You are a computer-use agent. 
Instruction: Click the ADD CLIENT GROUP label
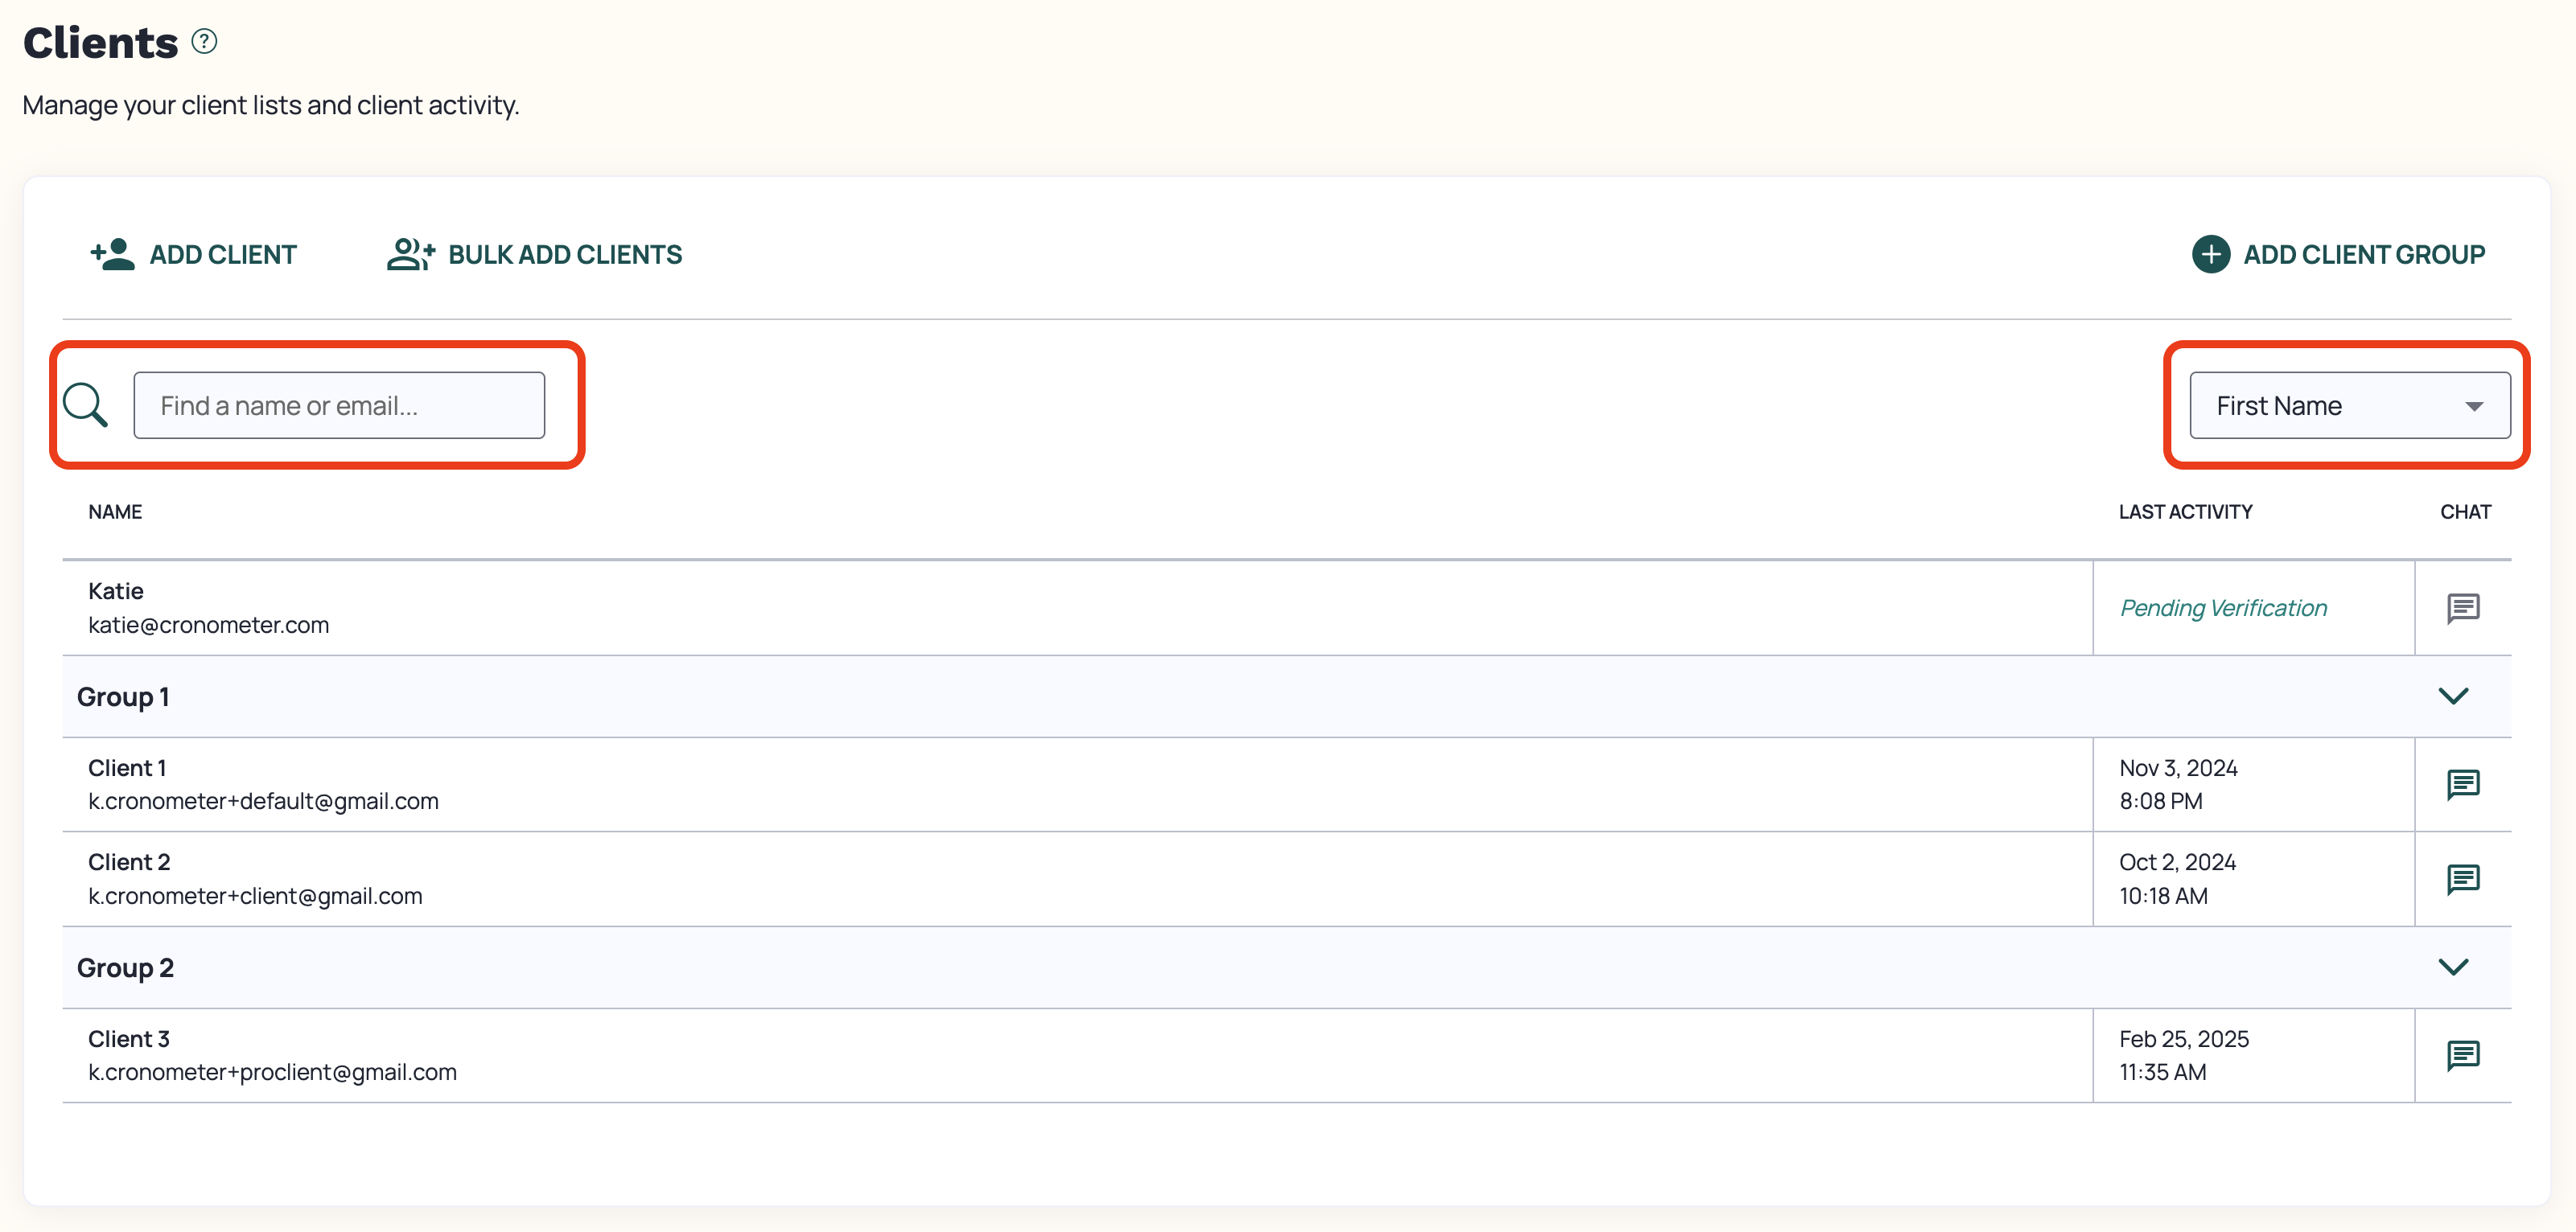coord(2364,254)
